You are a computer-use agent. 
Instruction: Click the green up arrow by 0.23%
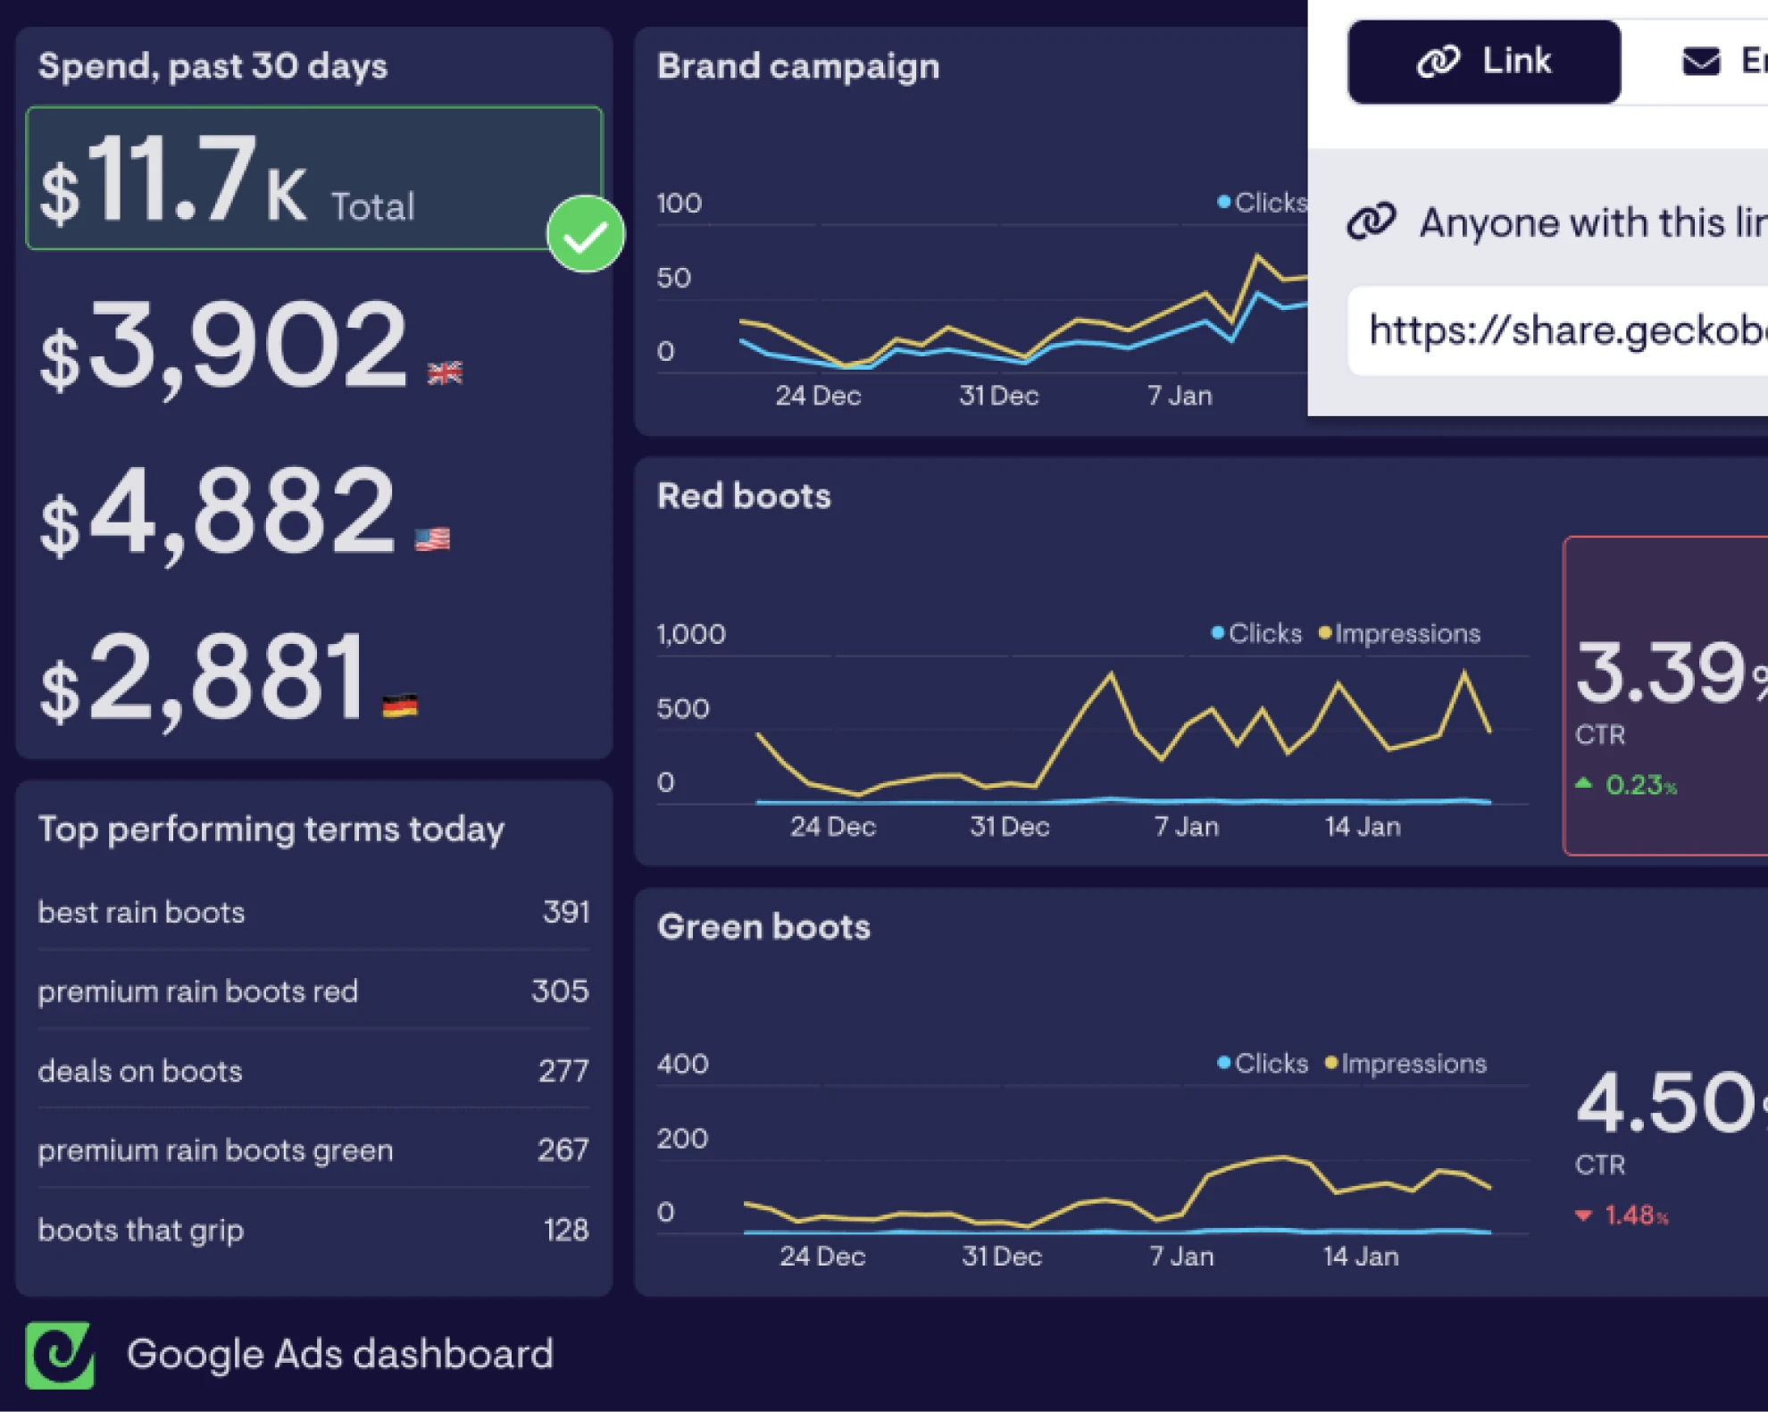click(1584, 783)
